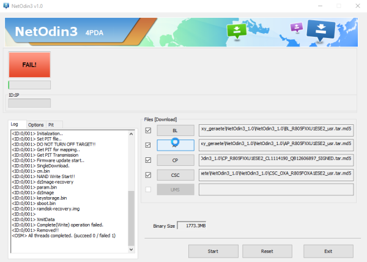
Task: Browse for a CSC firmware file
Action: pos(176,175)
